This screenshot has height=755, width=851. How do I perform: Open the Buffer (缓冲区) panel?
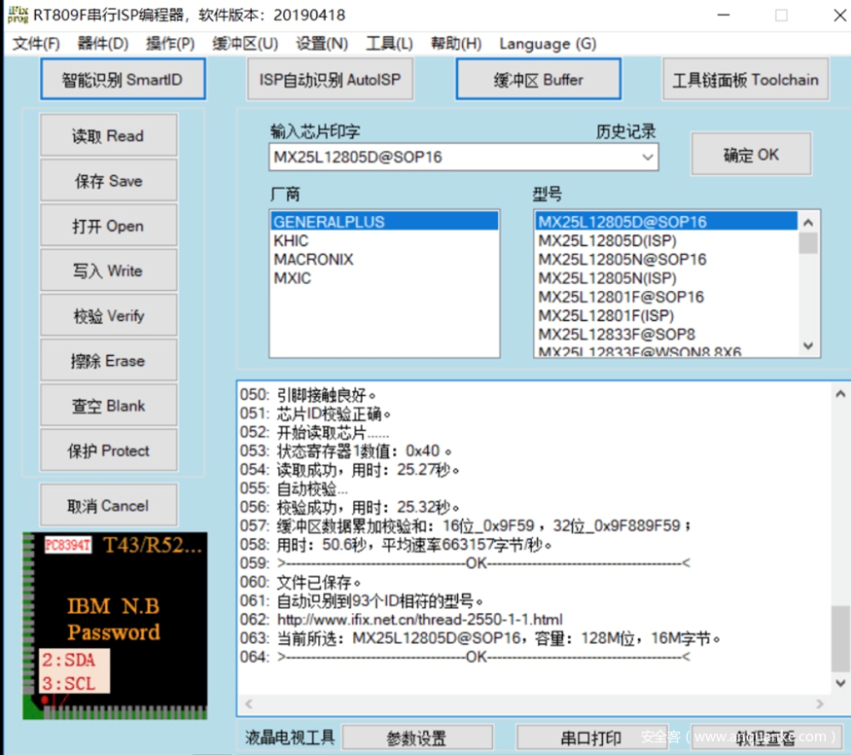538,79
